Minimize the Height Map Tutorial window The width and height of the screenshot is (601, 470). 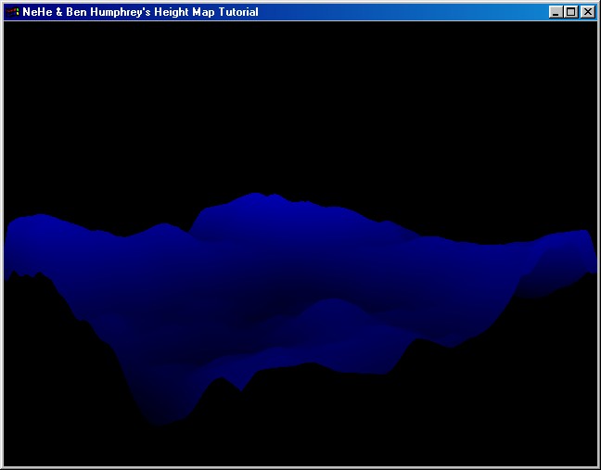click(x=556, y=12)
